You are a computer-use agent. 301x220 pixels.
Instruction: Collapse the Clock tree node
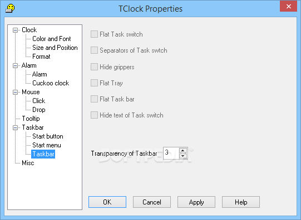(15, 30)
